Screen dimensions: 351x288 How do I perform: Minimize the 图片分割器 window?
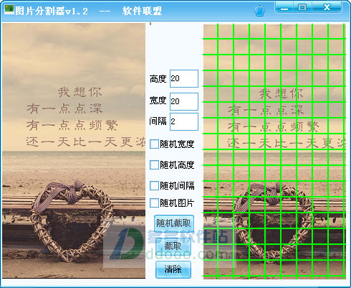[284, 7]
